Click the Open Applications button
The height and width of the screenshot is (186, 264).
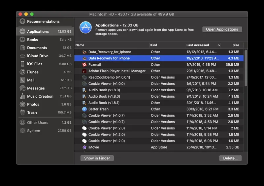(x=222, y=29)
